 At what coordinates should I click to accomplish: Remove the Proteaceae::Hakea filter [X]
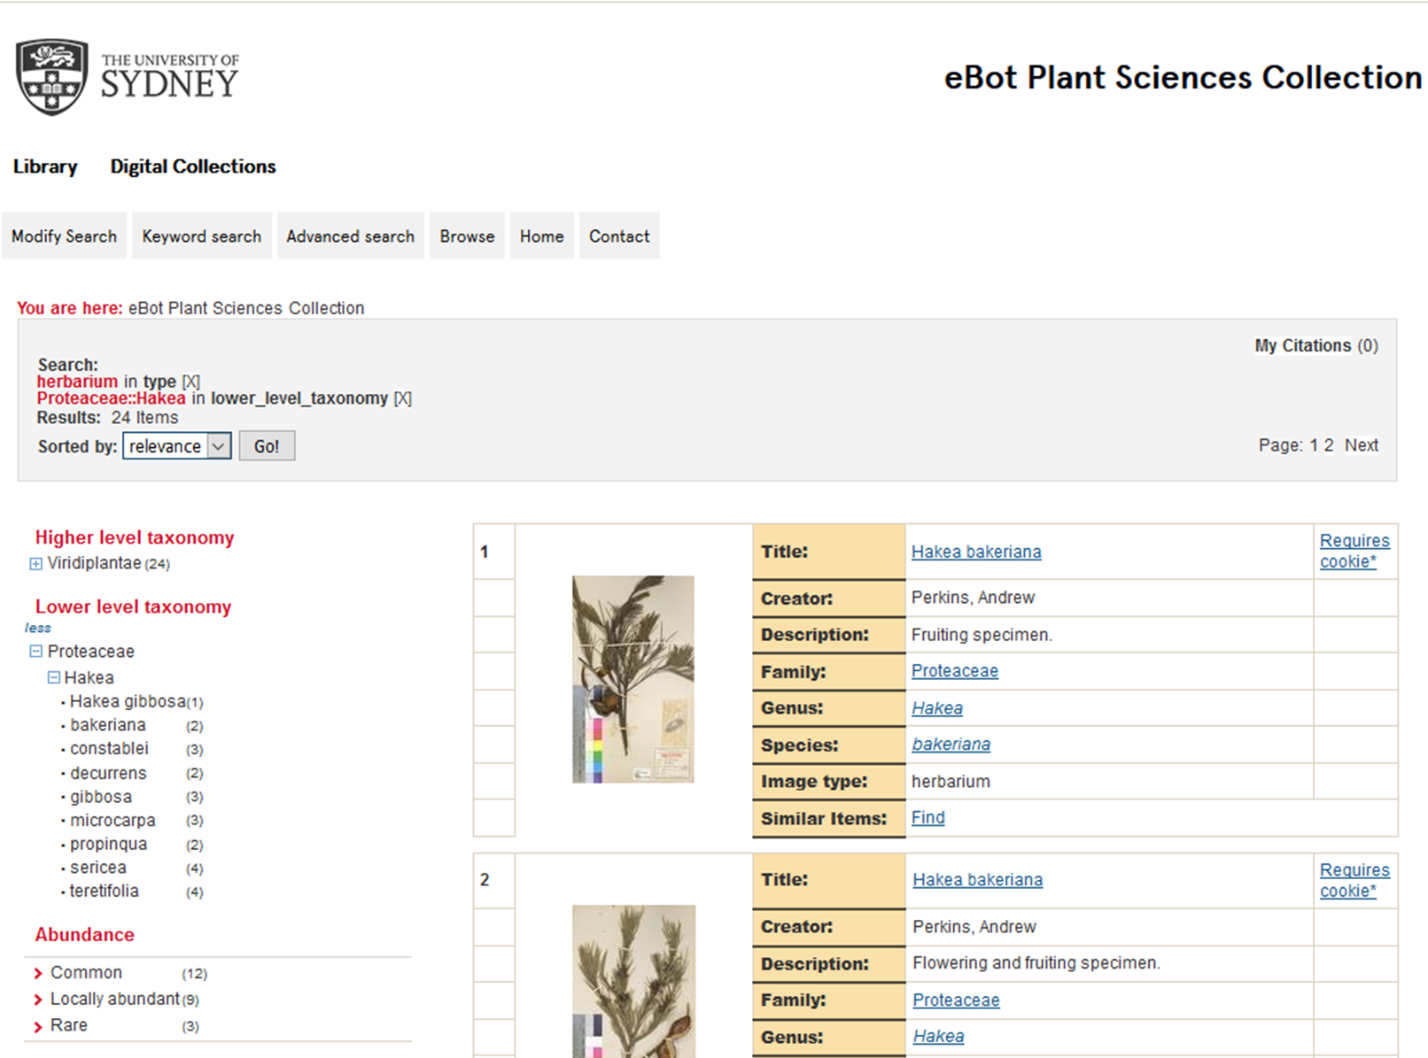click(403, 398)
